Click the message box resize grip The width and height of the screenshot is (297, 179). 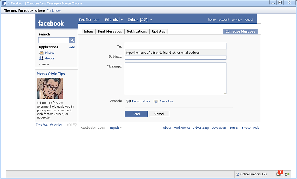[225, 92]
